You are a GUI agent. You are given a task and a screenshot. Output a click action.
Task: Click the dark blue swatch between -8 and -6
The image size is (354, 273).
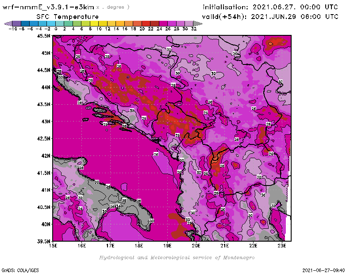pyautogui.click(x=25, y=23)
